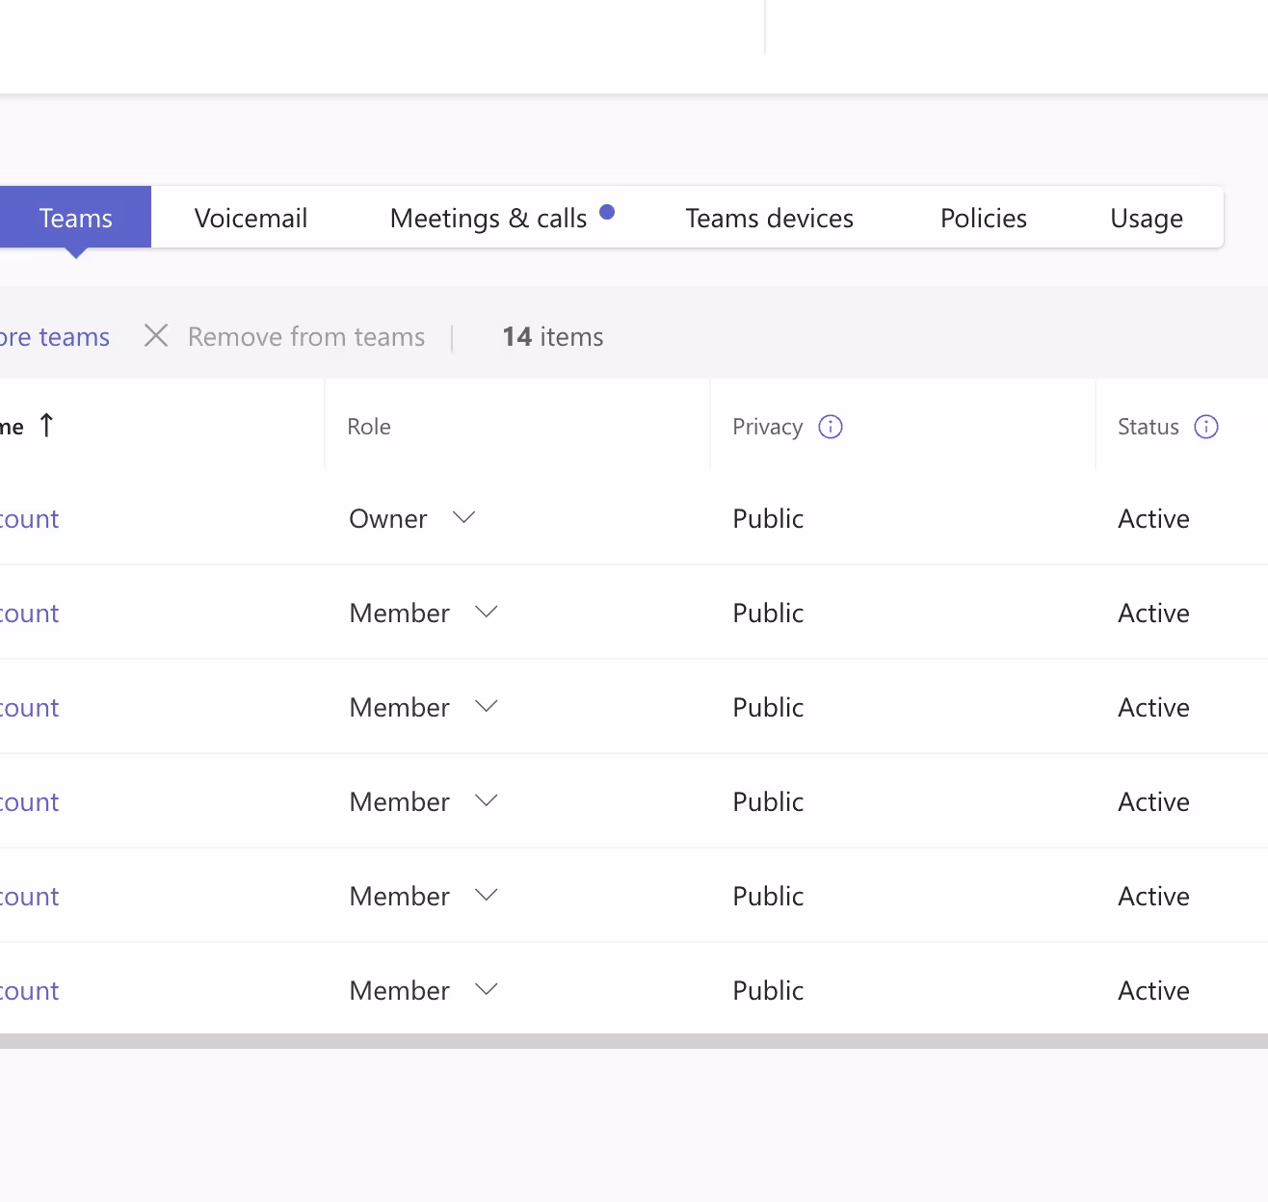Go to the Teams devices tab
1268x1202 pixels.
[769, 218]
